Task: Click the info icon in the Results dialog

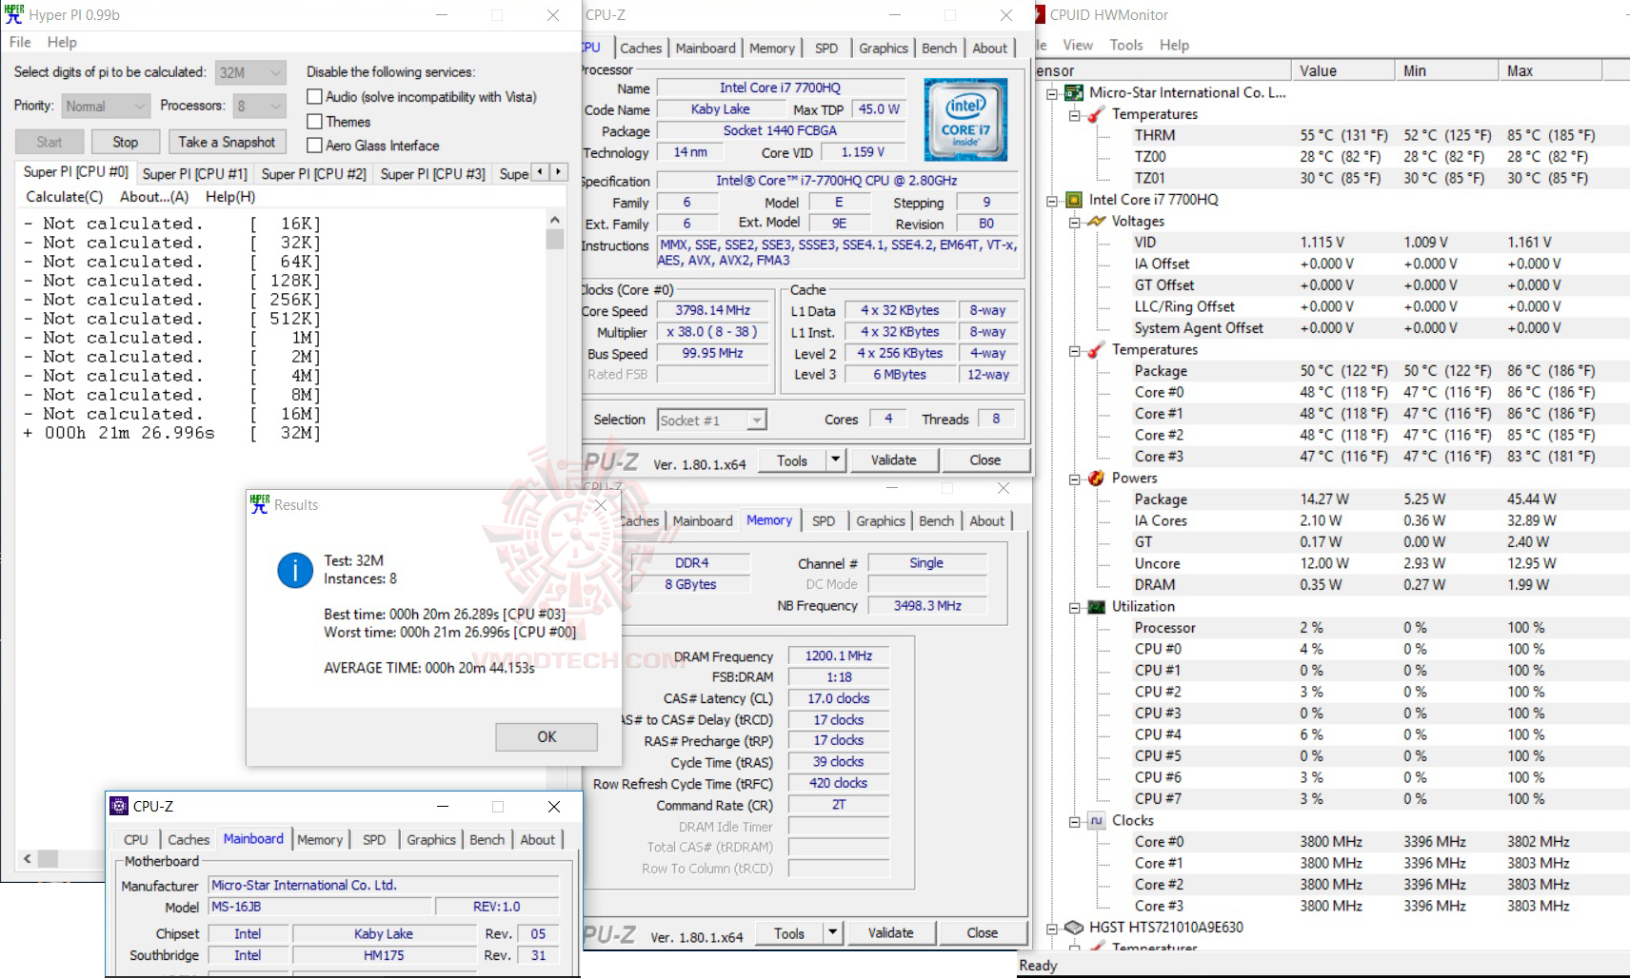Action: point(295,571)
